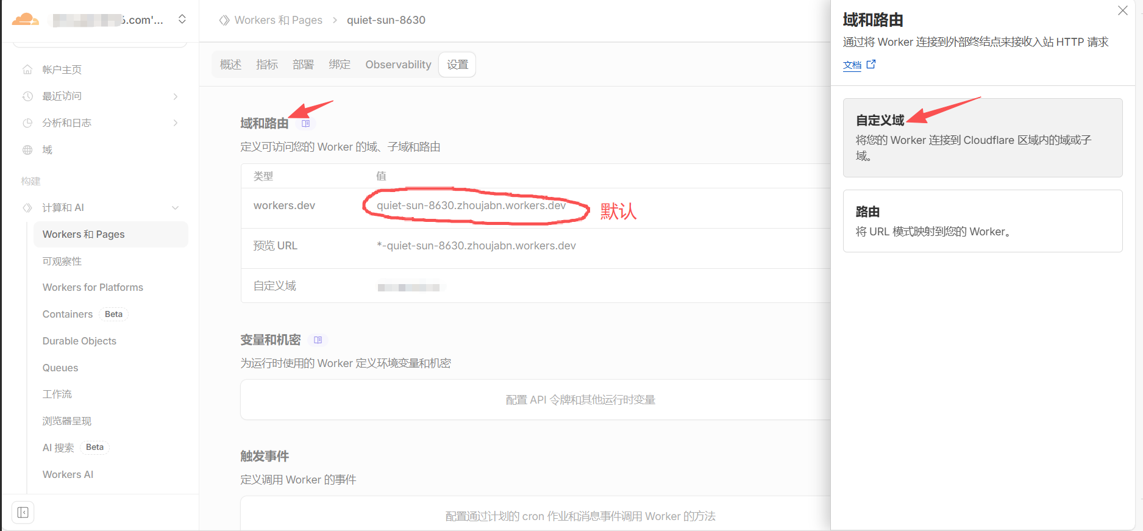Click the quiet-sun-8630.zhoujabn.workers.dev value
This screenshot has width=1143, height=531.
click(x=471, y=205)
